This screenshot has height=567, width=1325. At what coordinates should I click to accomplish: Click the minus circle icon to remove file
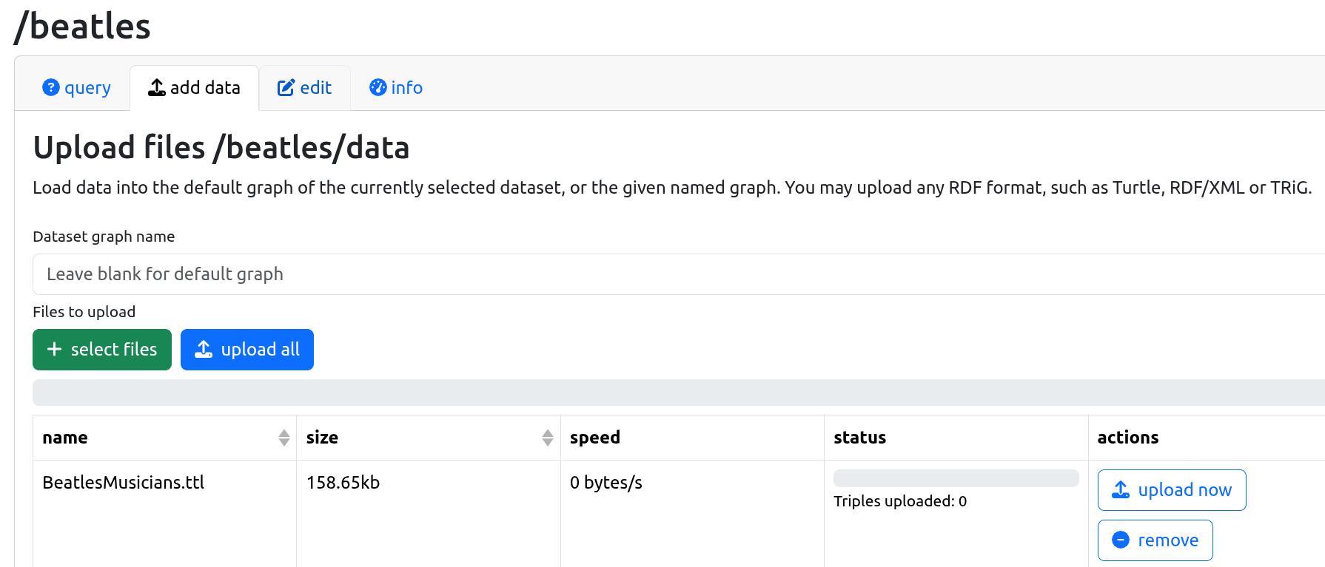1121,540
